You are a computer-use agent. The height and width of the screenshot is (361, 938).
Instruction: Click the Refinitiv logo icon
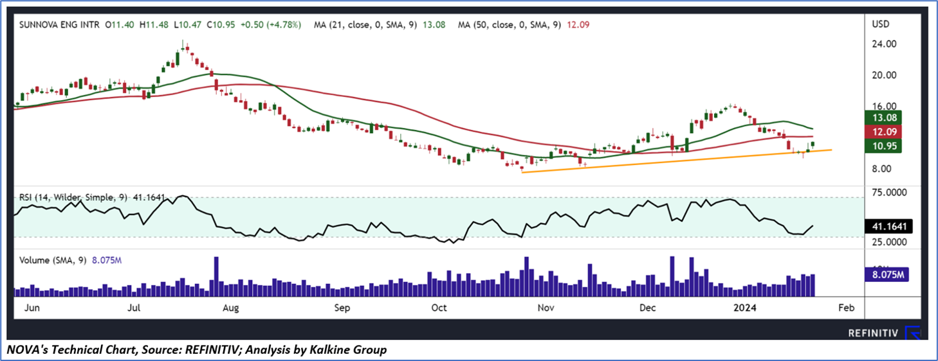click(914, 333)
